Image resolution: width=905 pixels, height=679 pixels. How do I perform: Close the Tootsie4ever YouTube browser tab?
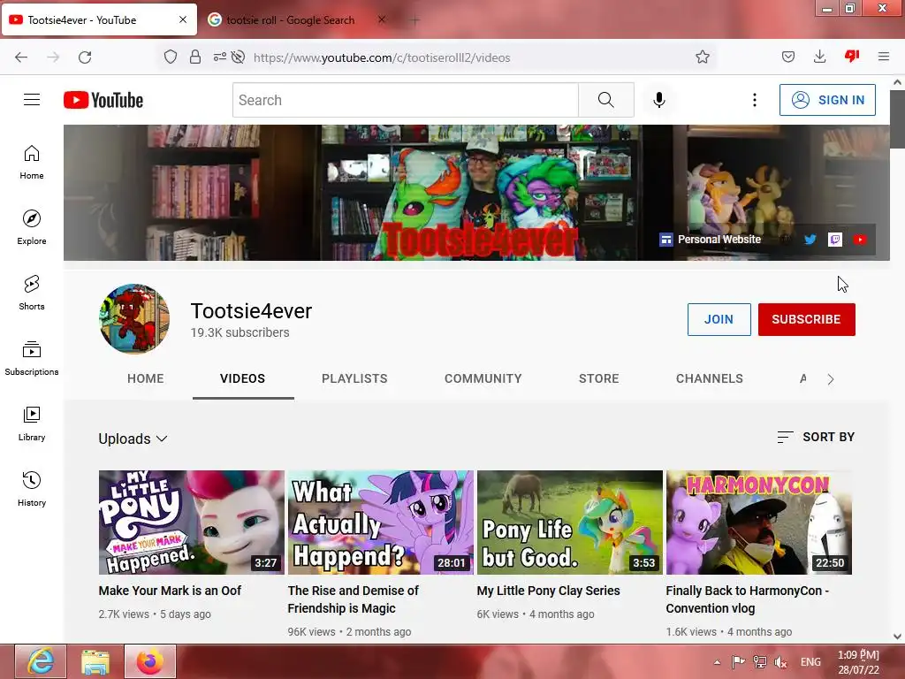[x=183, y=19]
